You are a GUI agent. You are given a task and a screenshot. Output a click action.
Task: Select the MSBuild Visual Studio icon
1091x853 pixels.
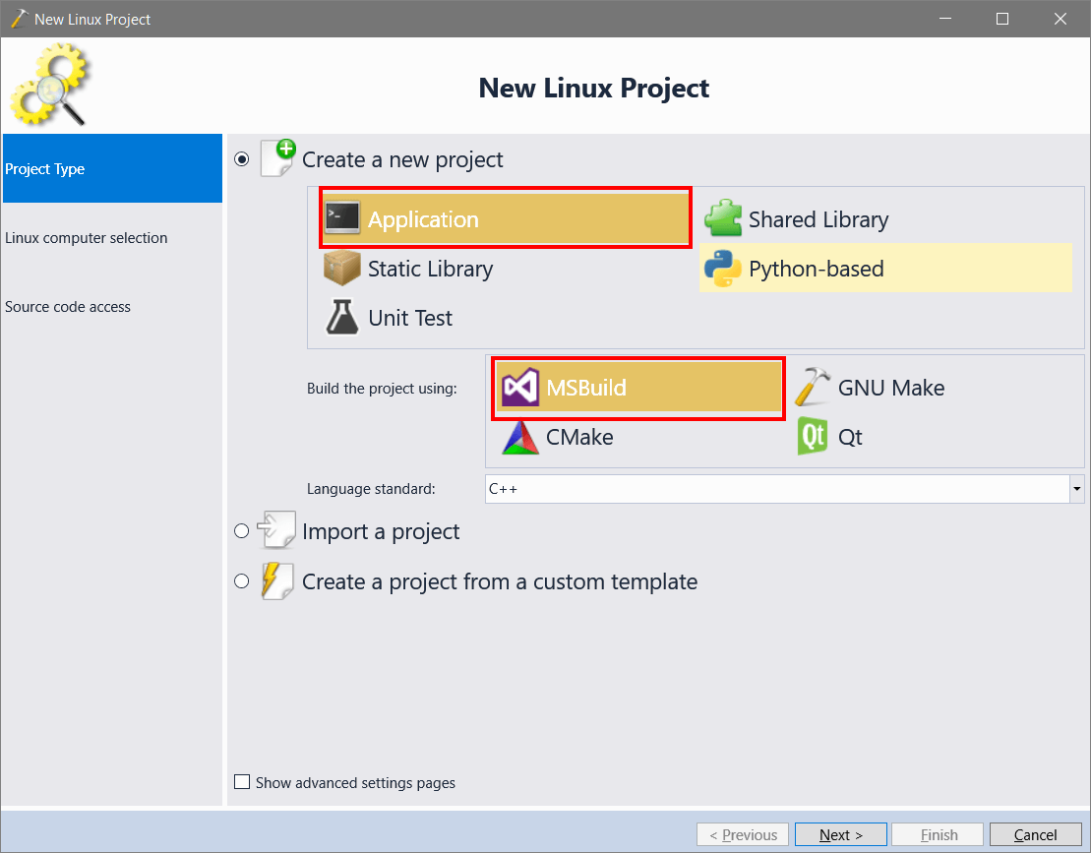click(x=520, y=387)
